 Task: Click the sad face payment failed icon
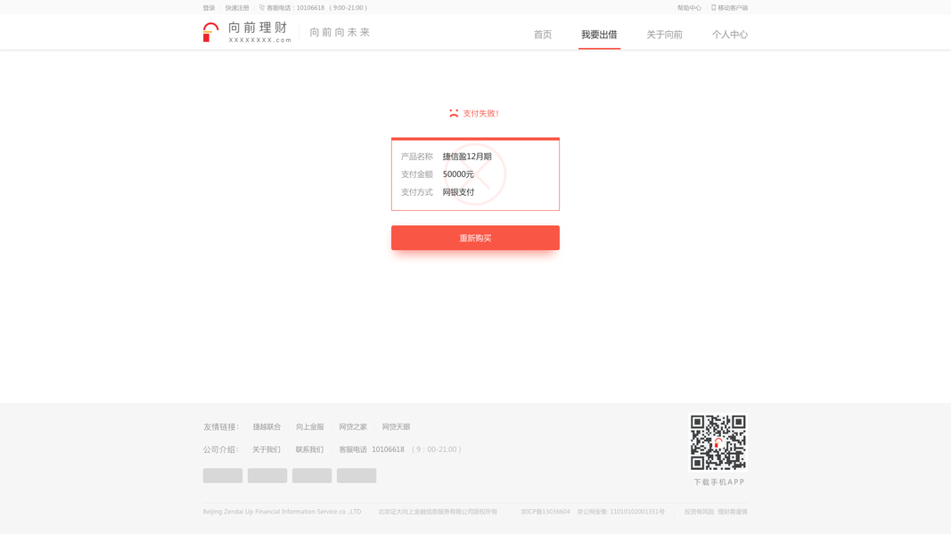454,113
